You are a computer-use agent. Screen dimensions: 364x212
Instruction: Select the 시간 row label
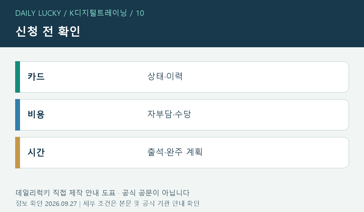tap(36, 152)
